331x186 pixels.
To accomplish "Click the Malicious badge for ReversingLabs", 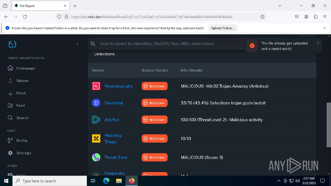I will click(x=155, y=86).
